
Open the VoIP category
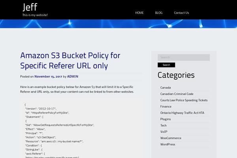tap(164, 132)
